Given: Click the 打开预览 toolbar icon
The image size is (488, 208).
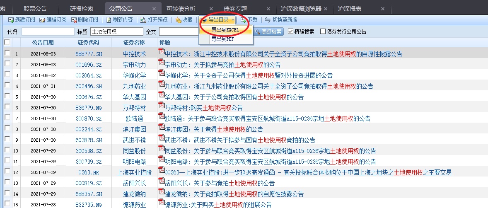Looking at the screenshot, I should [x=143, y=20].
